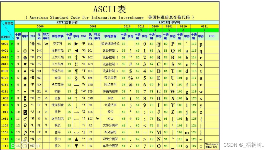
Task: Select the 'STX' code cell
Action: (39, 57)
